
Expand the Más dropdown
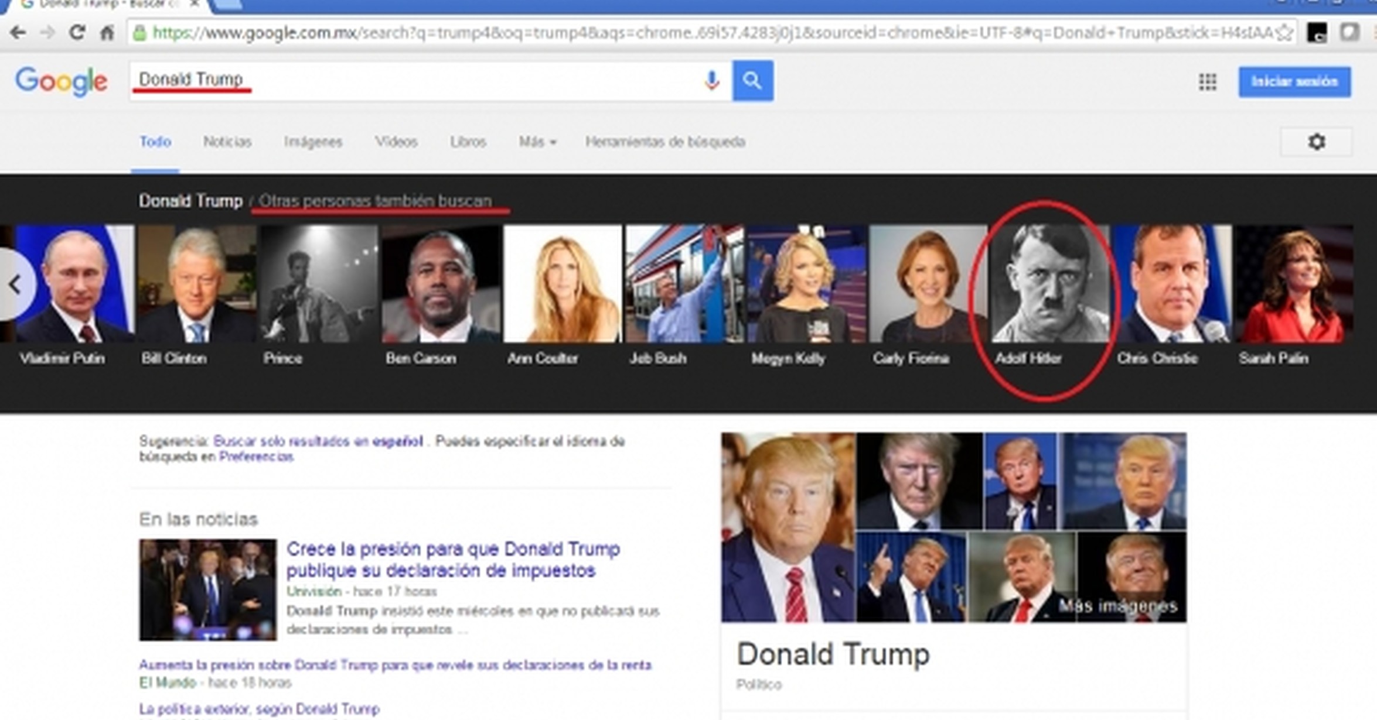(x=537, y=142)
